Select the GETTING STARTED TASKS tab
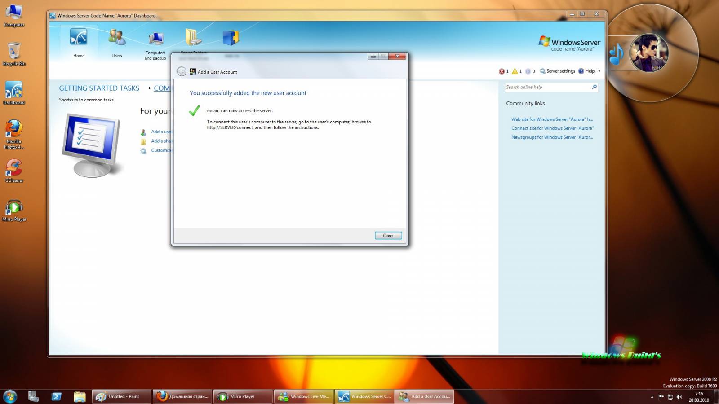Image resolution: width=719 pixels, height=404 pixels. 99,88
